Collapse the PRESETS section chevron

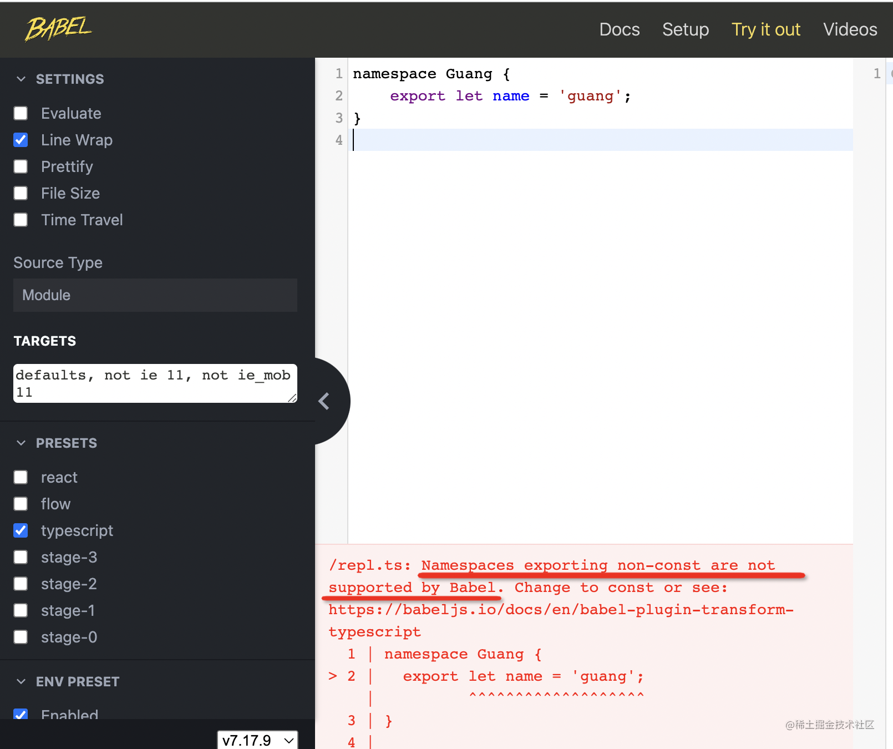click(21, 443)
